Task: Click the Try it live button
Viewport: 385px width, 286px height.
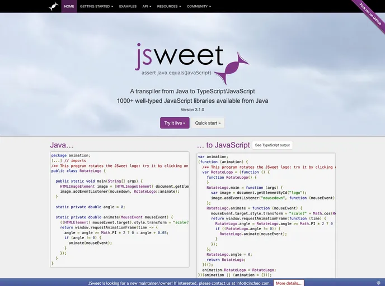Action: [x=175, y=123]
